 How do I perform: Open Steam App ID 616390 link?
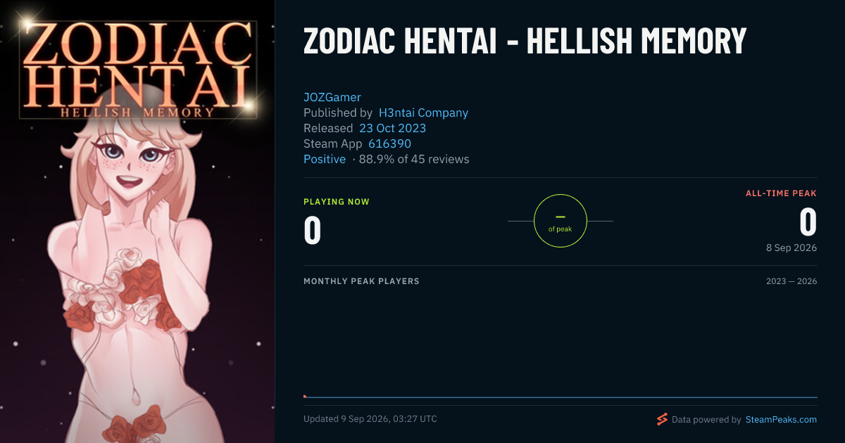389,143
